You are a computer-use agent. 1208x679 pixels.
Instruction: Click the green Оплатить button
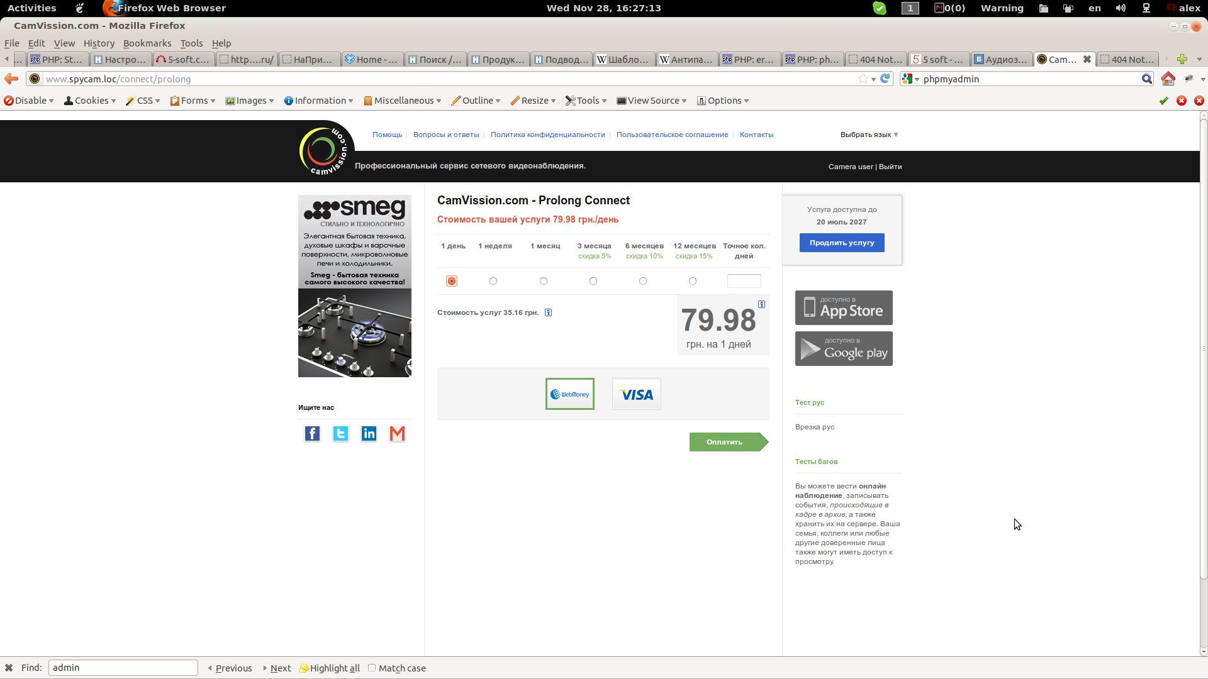click(729, 442)
